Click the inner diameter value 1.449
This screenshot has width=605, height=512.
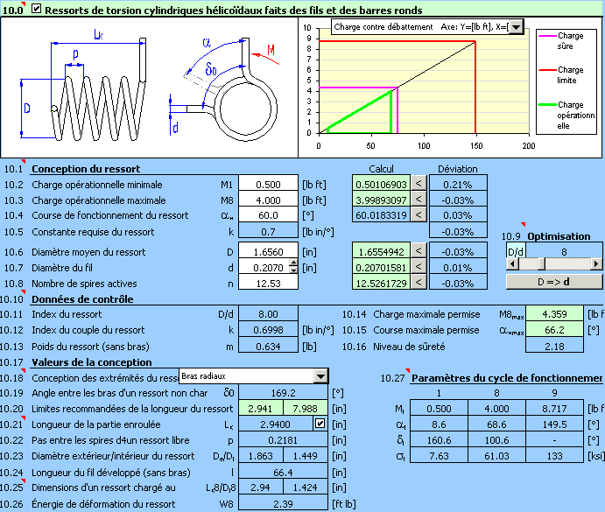[306, 456]
